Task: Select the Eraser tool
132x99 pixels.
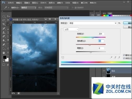Action: tap(4, 36)
